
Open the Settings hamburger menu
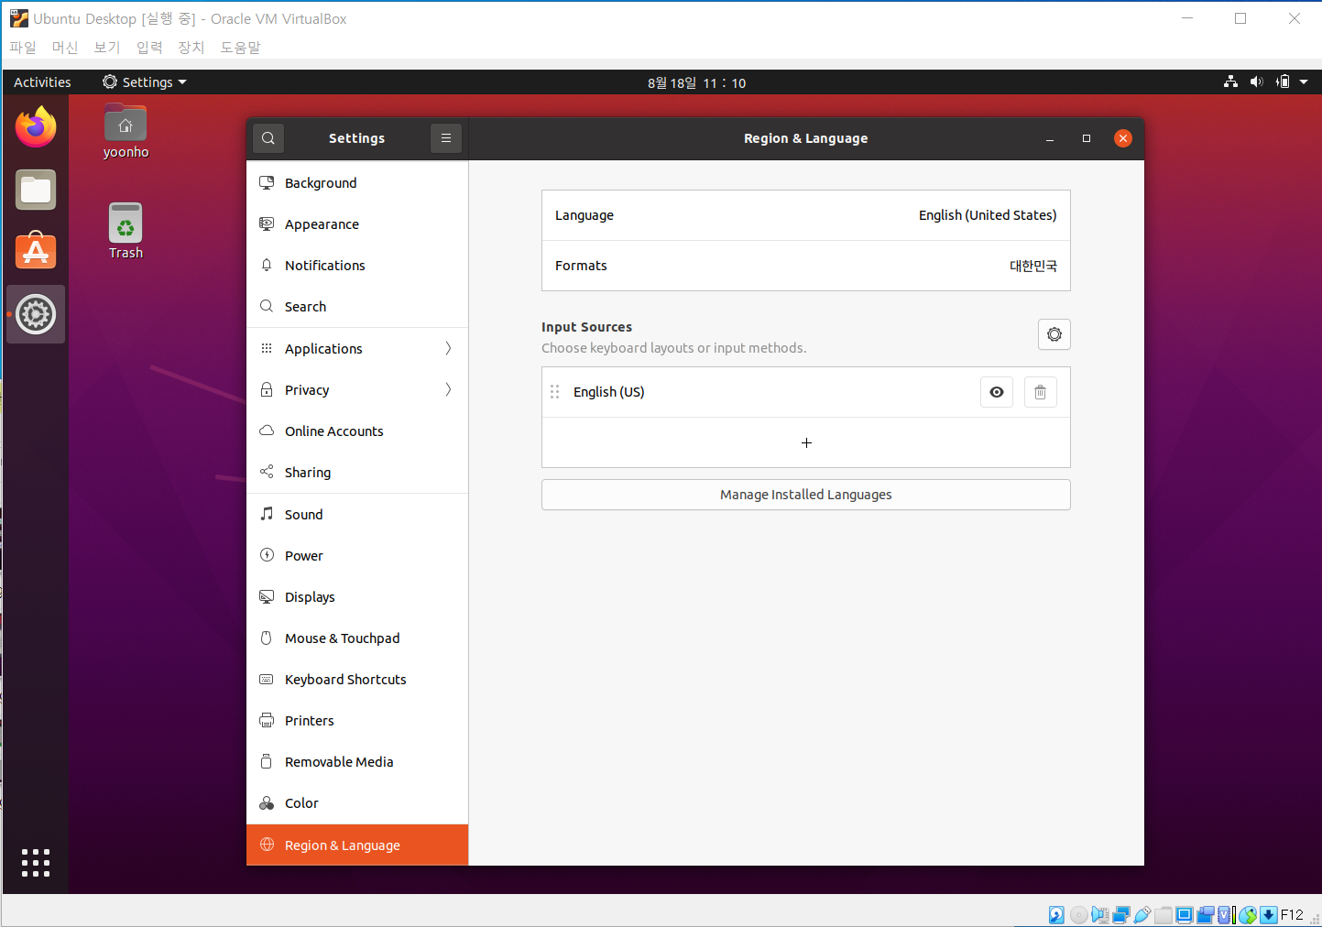pyautogui.click(x=446, y=138)
